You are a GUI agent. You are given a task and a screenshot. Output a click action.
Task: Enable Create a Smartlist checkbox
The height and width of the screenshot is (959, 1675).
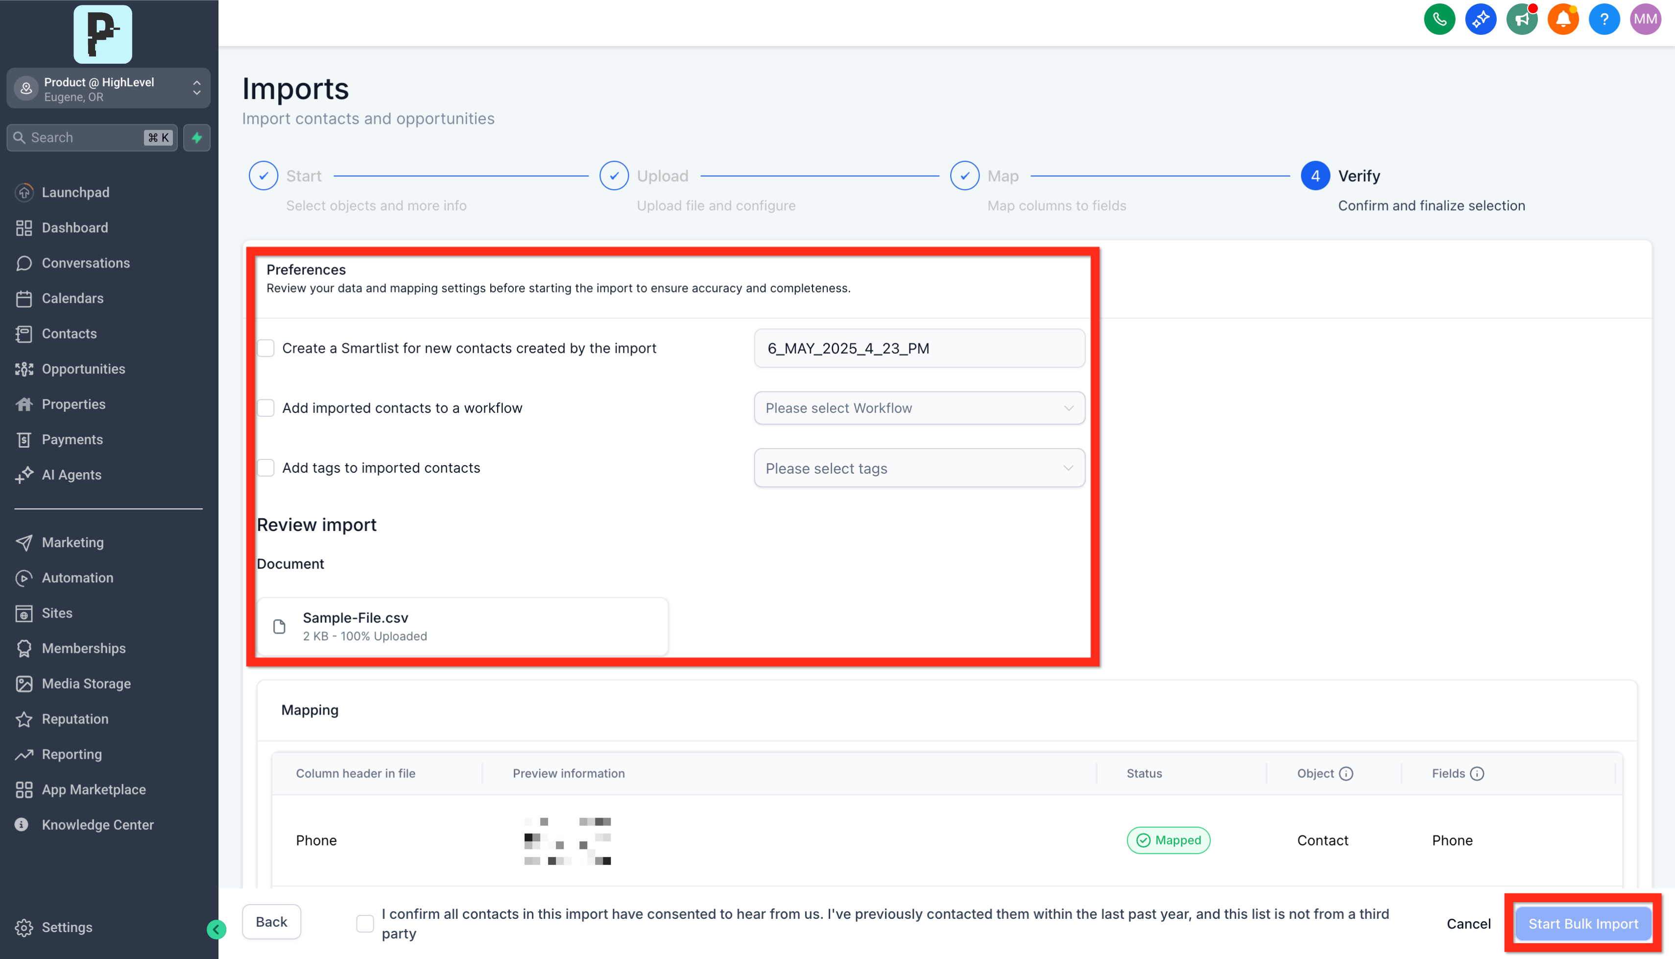266,348
